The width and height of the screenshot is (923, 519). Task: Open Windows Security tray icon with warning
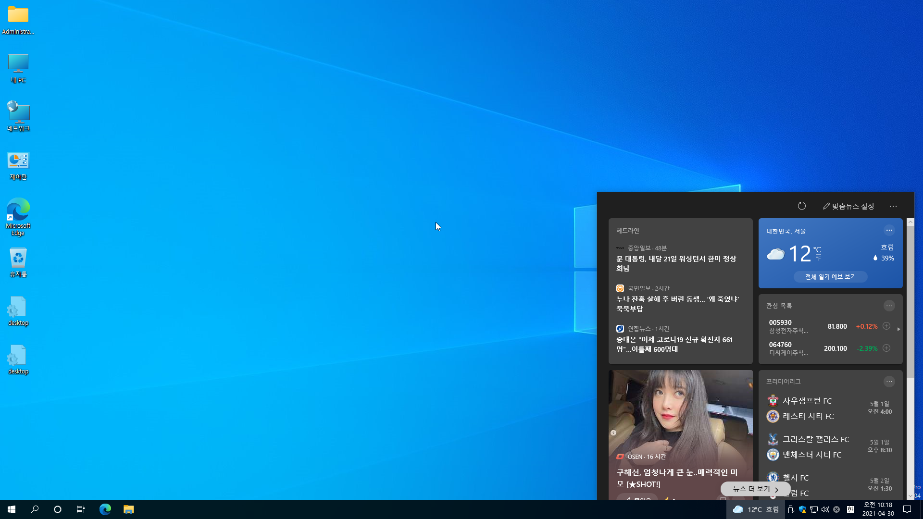(x=802, y=509)
